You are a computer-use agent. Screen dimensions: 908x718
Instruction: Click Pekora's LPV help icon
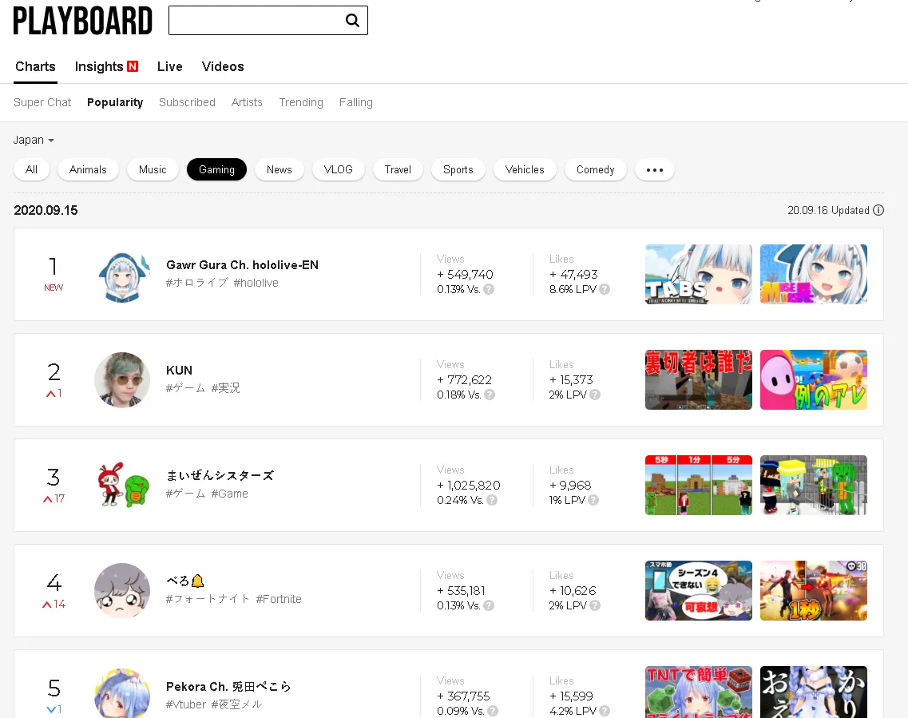(604, 711)
